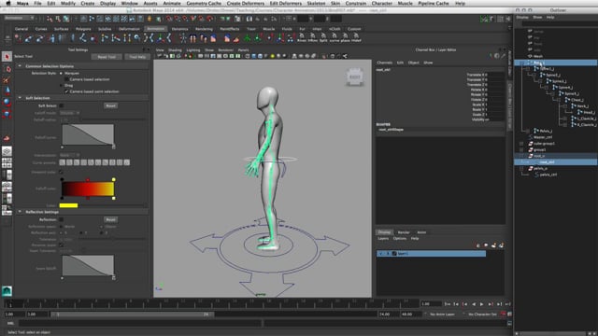Open the viewport Shading menu
This screenshot has width=598, height=336.
coord(175,49)
